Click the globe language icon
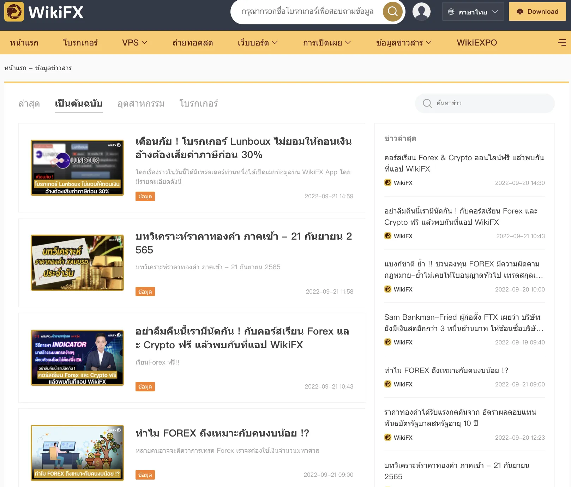The height and width of the screenshot is (487, 571). pyautogui.click(x=451, y=12)
